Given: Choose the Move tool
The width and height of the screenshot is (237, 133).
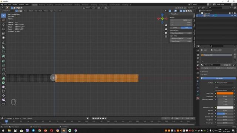Looking at the screenshot, I should pyautogui.click(x=3, y=25).
